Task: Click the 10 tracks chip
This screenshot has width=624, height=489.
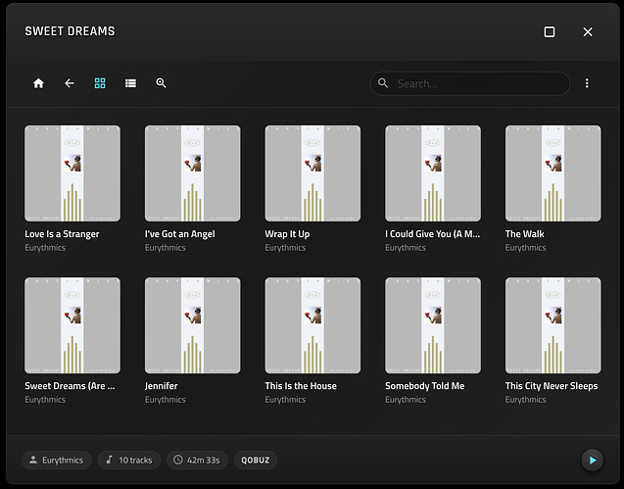Action: [129, 460]
